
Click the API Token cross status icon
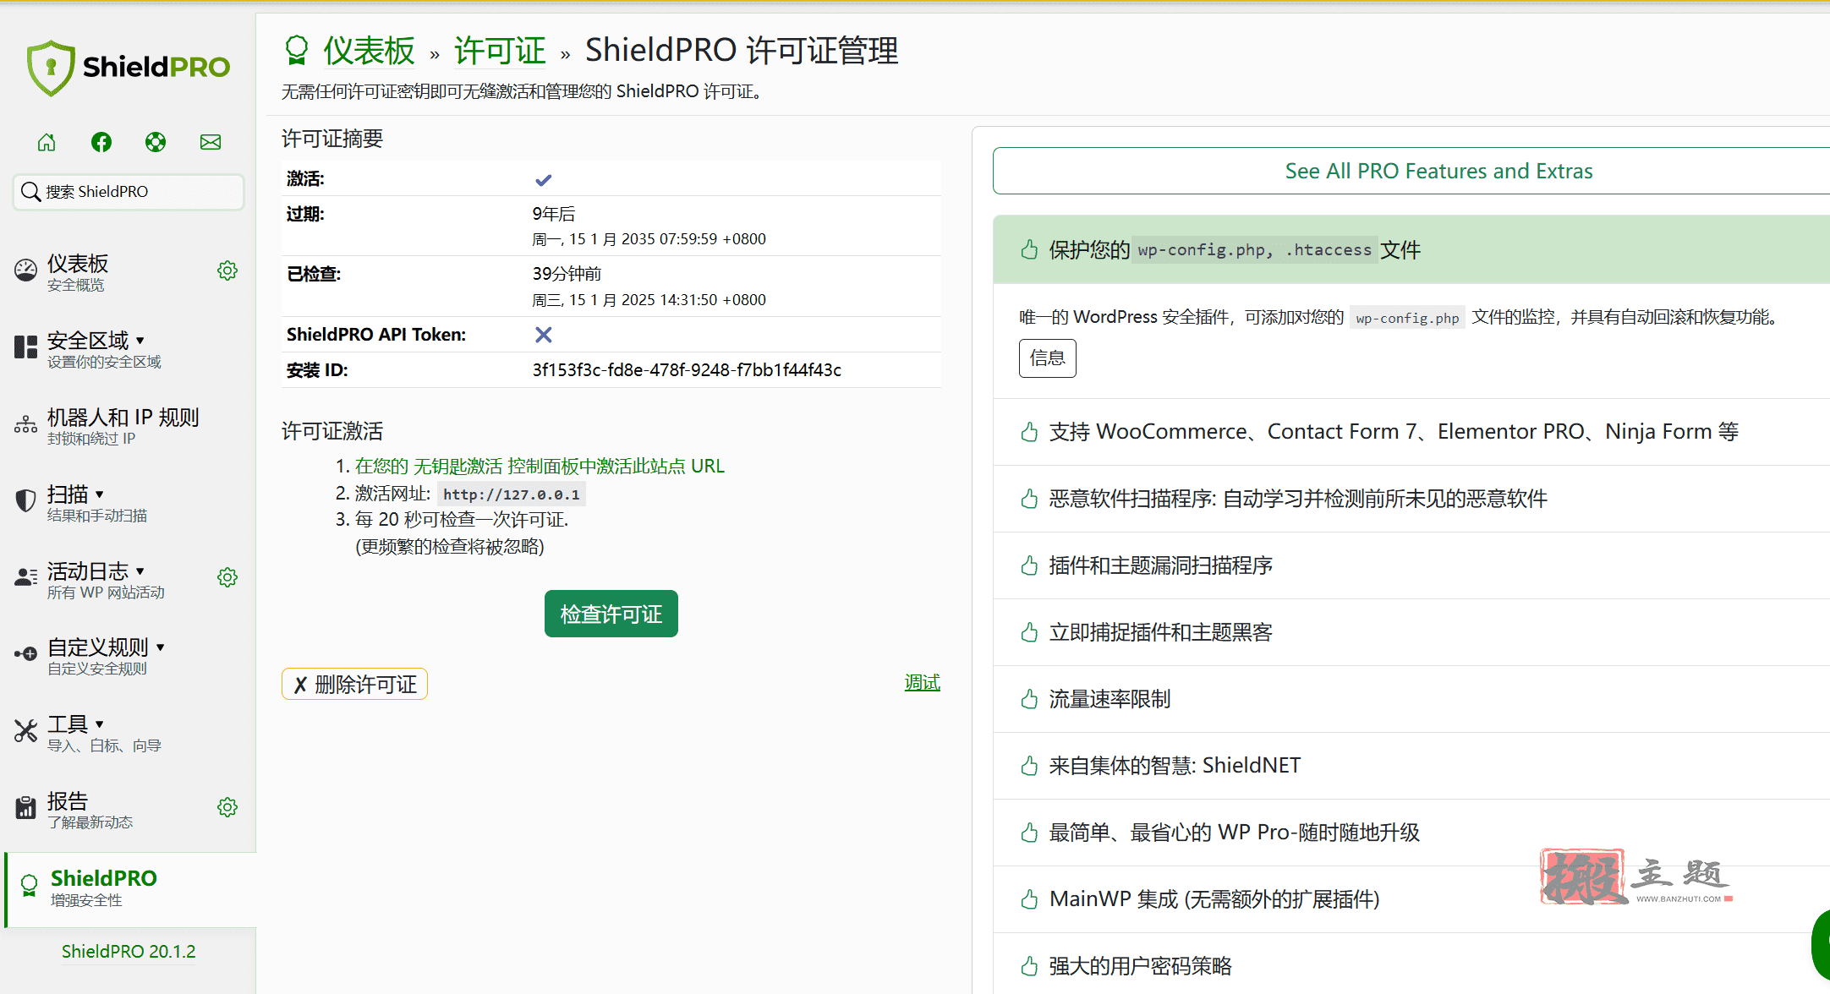[x=543, y=336]
